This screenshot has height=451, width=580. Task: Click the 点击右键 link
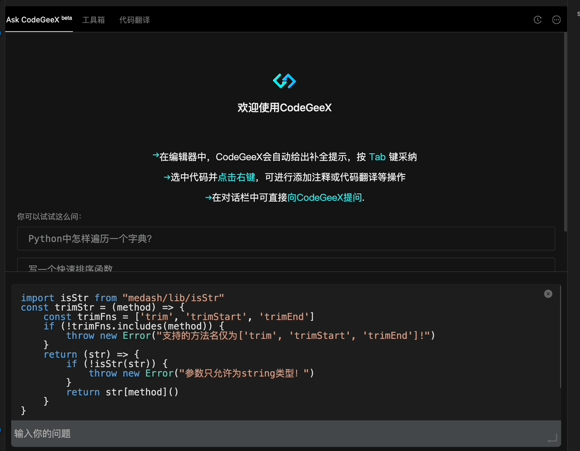[x=236, y=177]
